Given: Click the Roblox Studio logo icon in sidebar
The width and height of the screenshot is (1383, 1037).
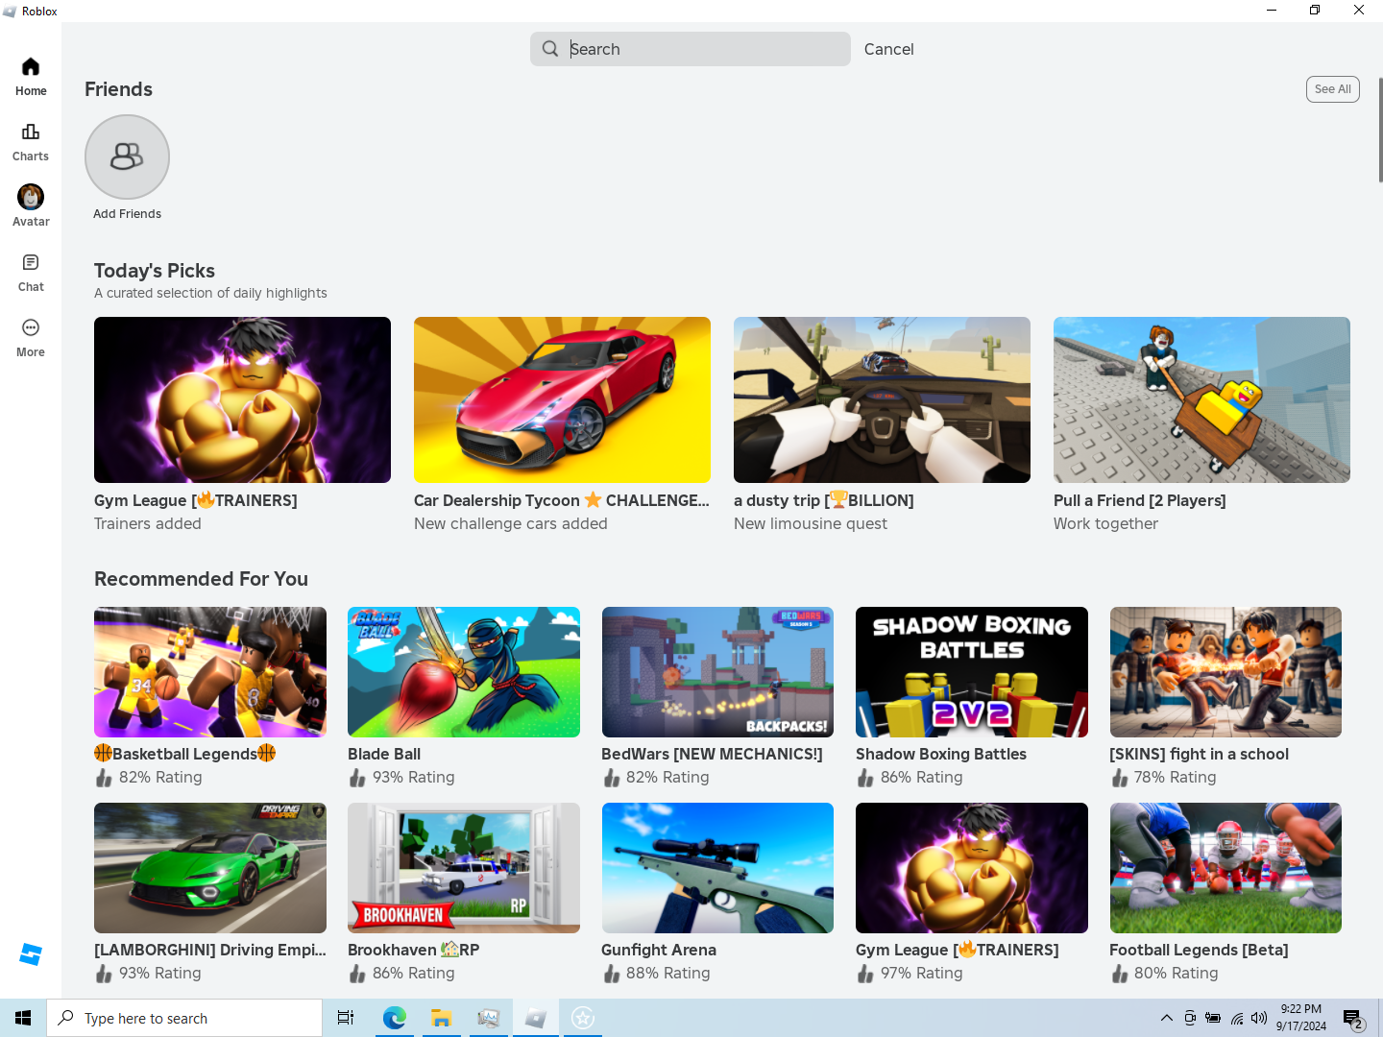Looking at the screenshot, I should tap(31, 954).
